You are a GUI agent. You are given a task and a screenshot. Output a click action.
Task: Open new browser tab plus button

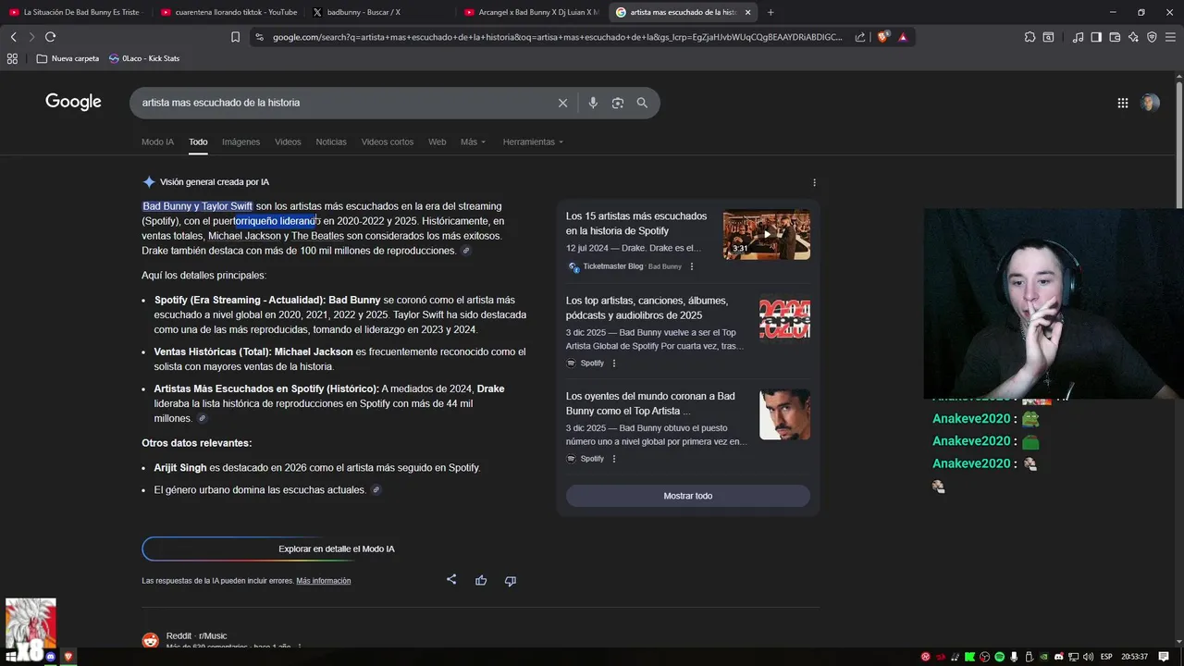tap(771, 12)
